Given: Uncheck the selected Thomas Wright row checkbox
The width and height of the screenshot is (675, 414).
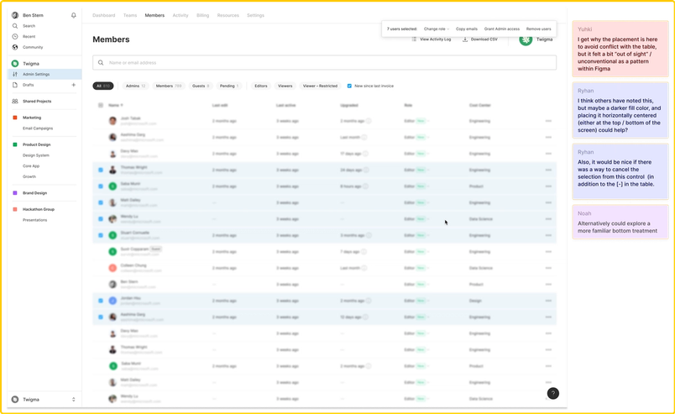Looking at the screenshot, I should click(101, 170).
